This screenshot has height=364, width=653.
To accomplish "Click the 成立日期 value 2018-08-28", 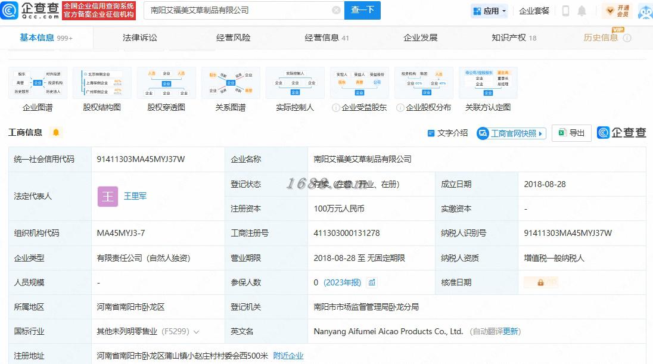I will click(x=545, y=184).
